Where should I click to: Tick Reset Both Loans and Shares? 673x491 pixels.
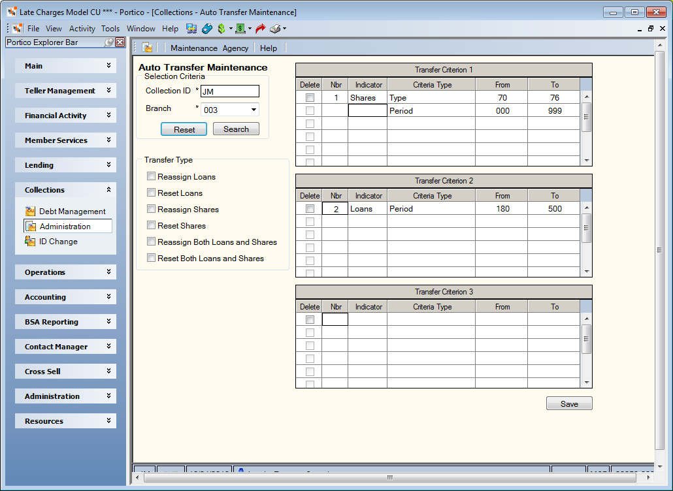point(151,258)
